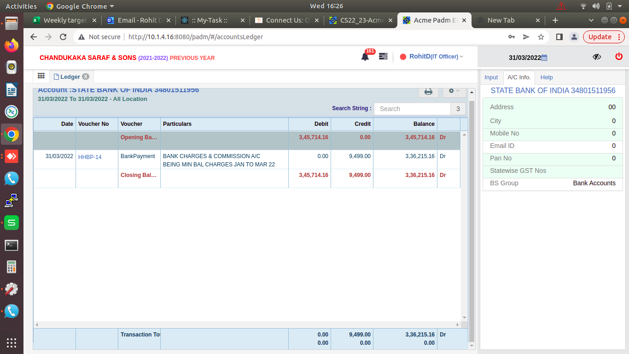Image resolution: width=629 pixels, height=354 pixels.
Task: Click the horizontal scrollbar of the ledger grid
Action: pyautogui.click(x=247, y=324)
